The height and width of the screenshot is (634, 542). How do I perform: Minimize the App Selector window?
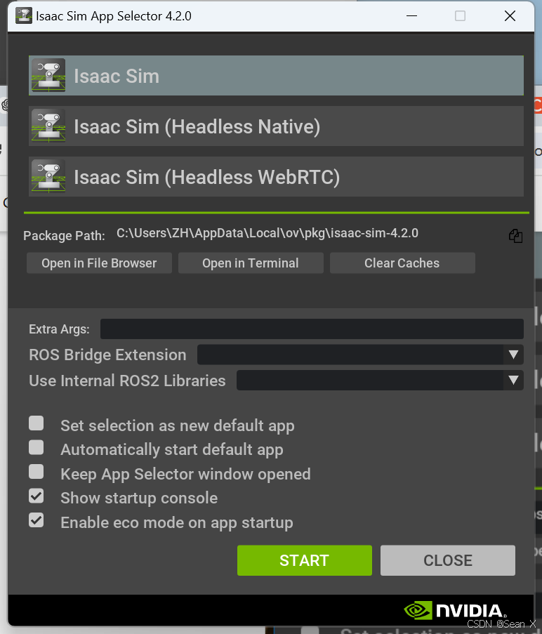click(x=411, y=15)
